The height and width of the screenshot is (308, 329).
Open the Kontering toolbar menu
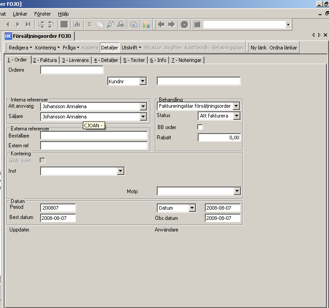[x=48, y=48]
